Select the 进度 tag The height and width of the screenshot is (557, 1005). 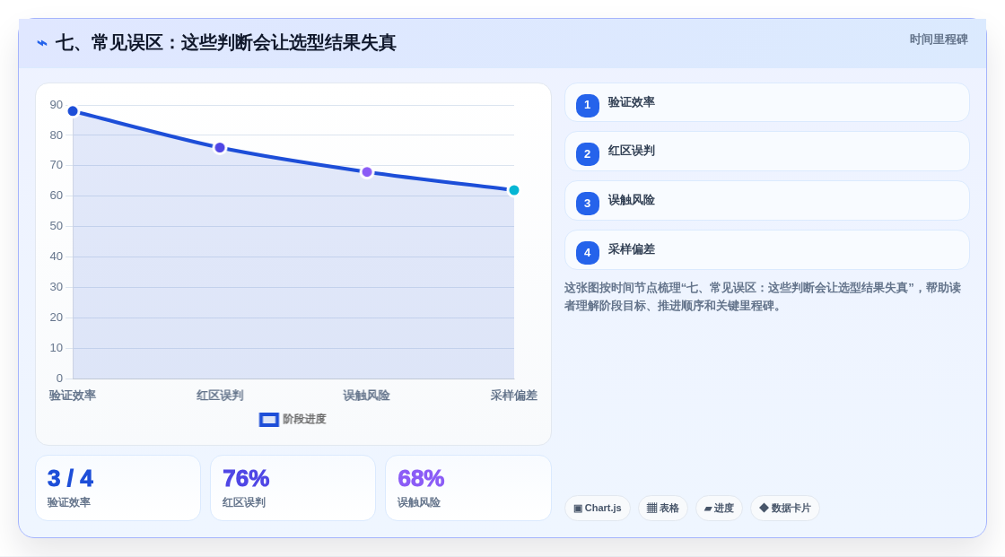(x=719, y=509)
